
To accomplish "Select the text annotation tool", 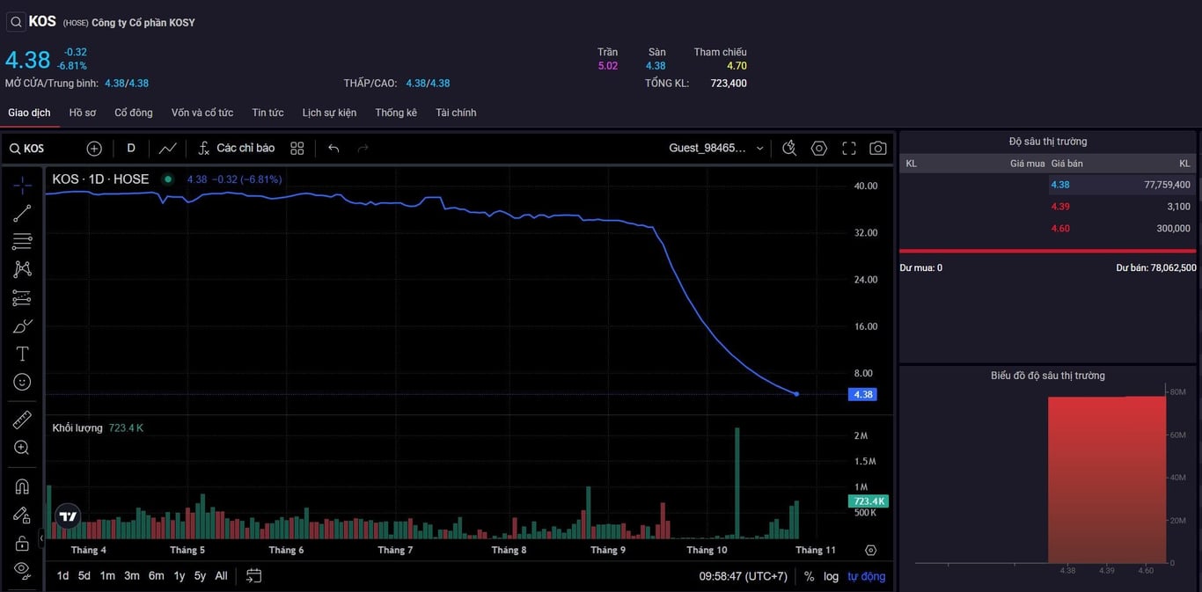I will pyautogui.click(x=22, y=354).
